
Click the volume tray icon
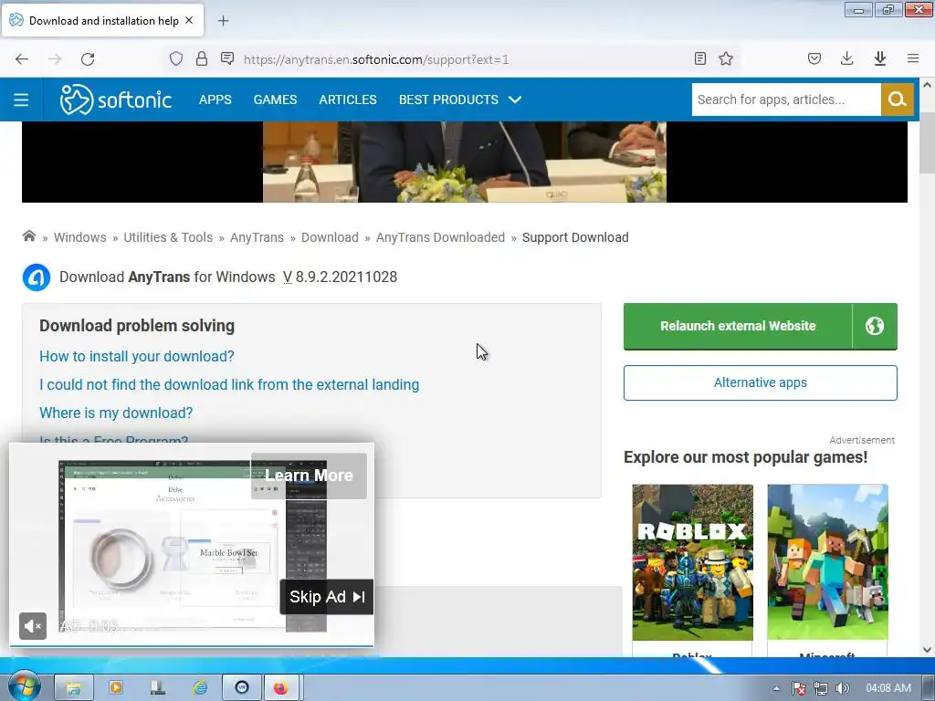click(843, 688)
